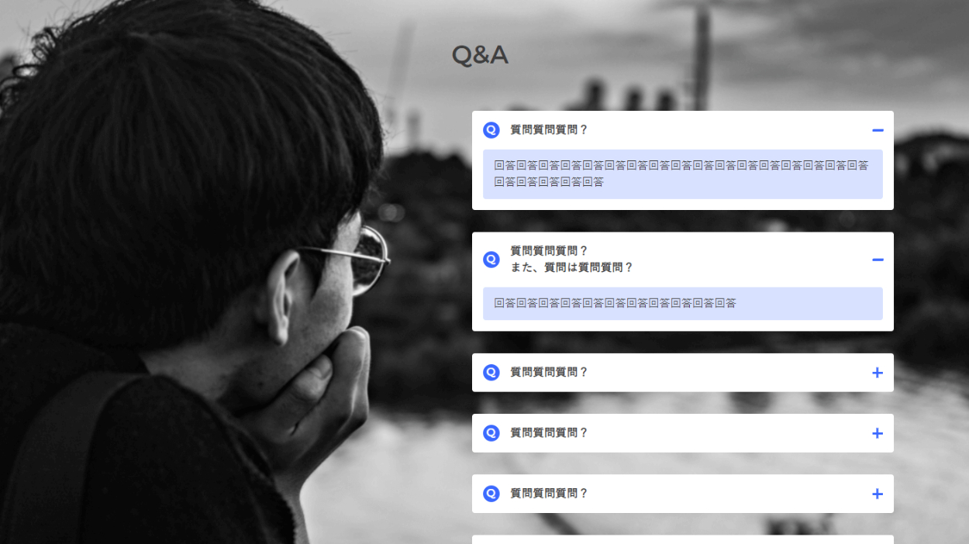The width and height of the screenshot is (969, 544).
Task: Open the third 質問質問質問？ accordion header
Action: click(683, 373)
